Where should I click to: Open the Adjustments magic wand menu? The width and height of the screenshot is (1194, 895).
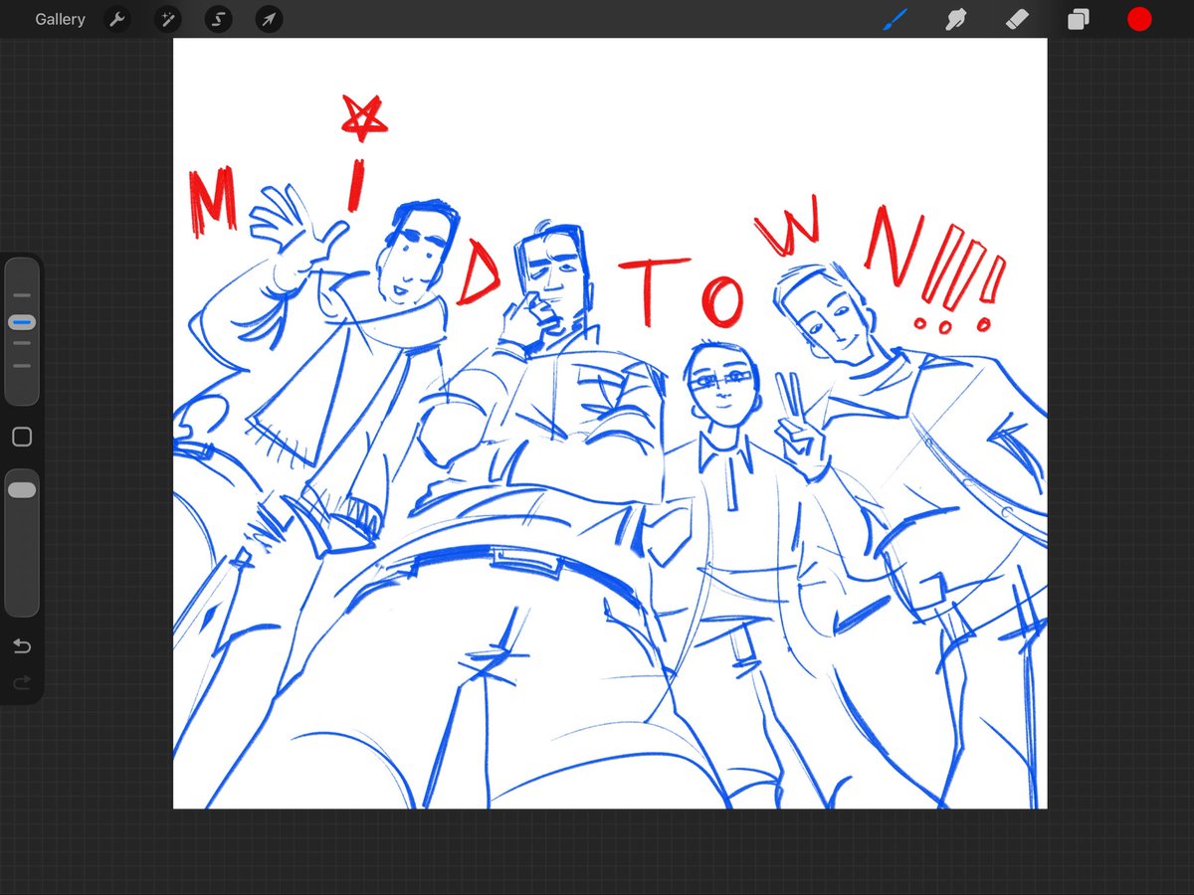click(168, 19)
